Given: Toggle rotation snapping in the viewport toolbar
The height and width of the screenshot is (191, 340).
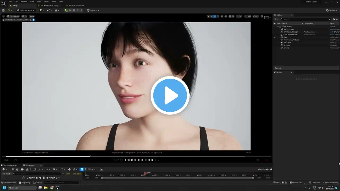Looking at the screenshot, I should [x=237, y=16].
